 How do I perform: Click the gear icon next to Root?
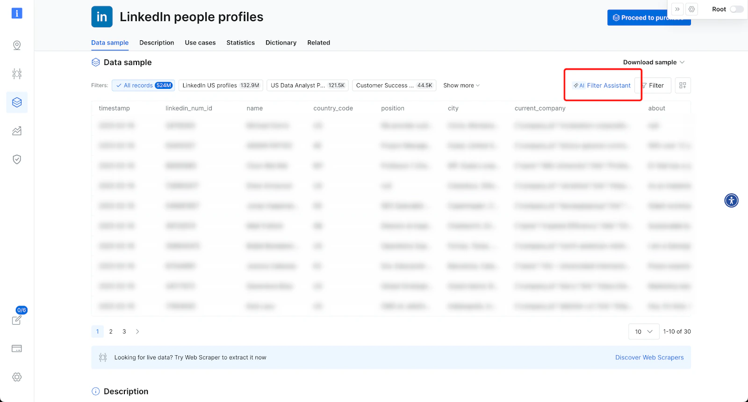(692, 9)
